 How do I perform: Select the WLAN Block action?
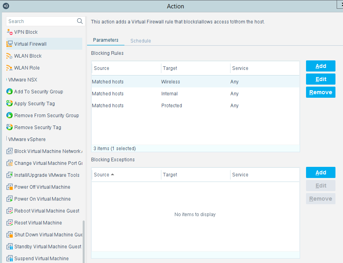[44, 56]
